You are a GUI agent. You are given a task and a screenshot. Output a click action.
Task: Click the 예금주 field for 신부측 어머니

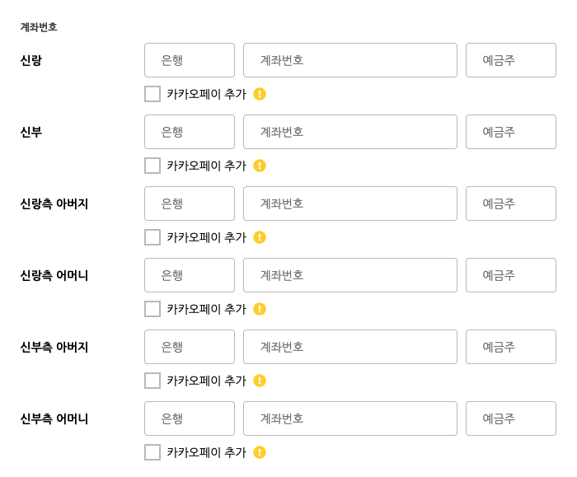point(511,419)
